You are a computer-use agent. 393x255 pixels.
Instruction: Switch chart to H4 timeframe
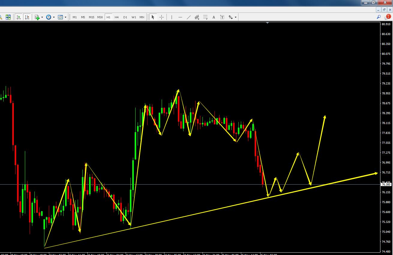click(x=117, y=17)
